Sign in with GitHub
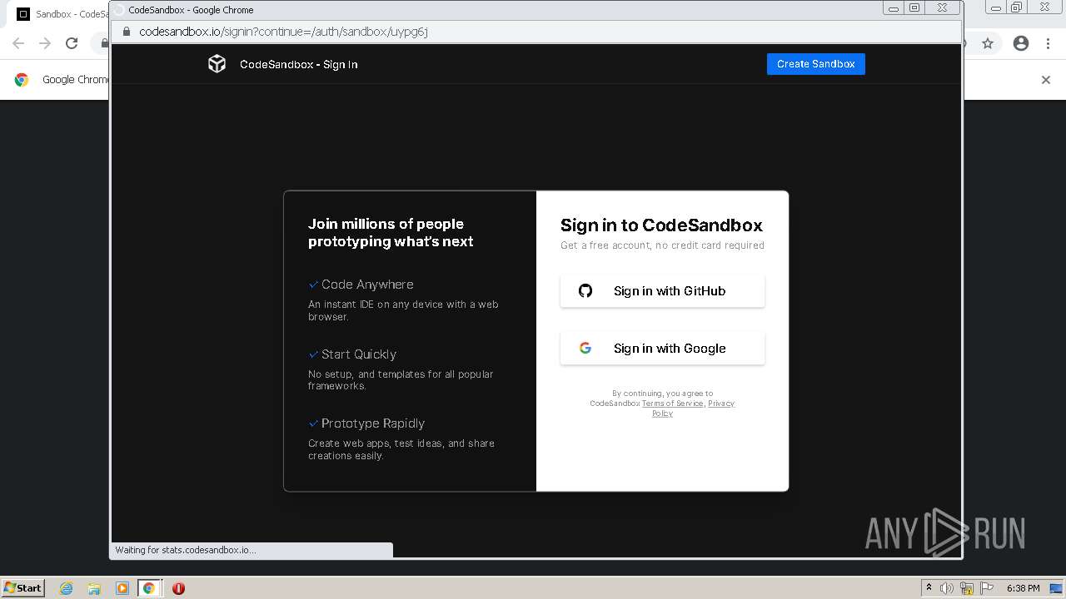The width and height of the screenshot is (1066, 599). pos(662,291)
